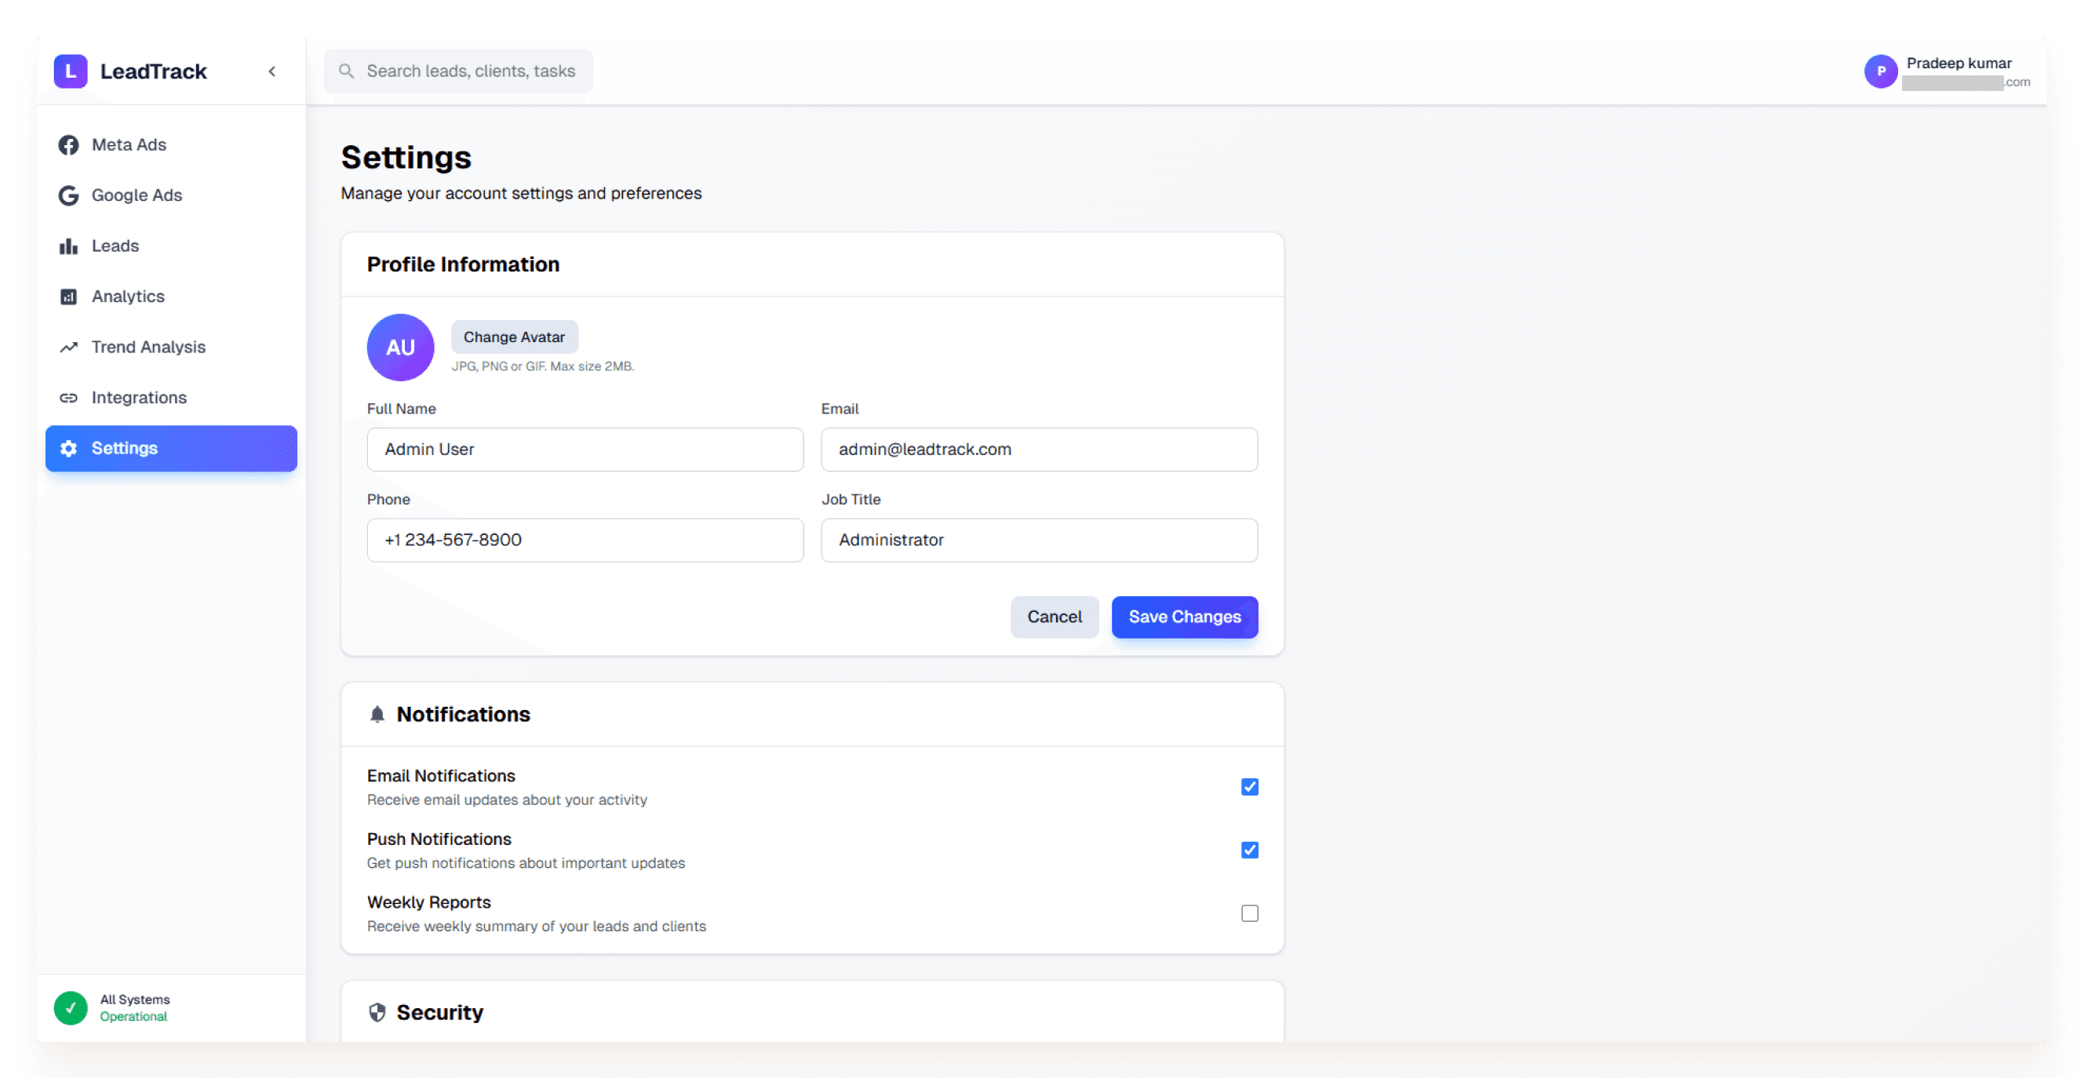
Task: Uncheck the Email Notifications checkbox
Action: (1249, 787)
